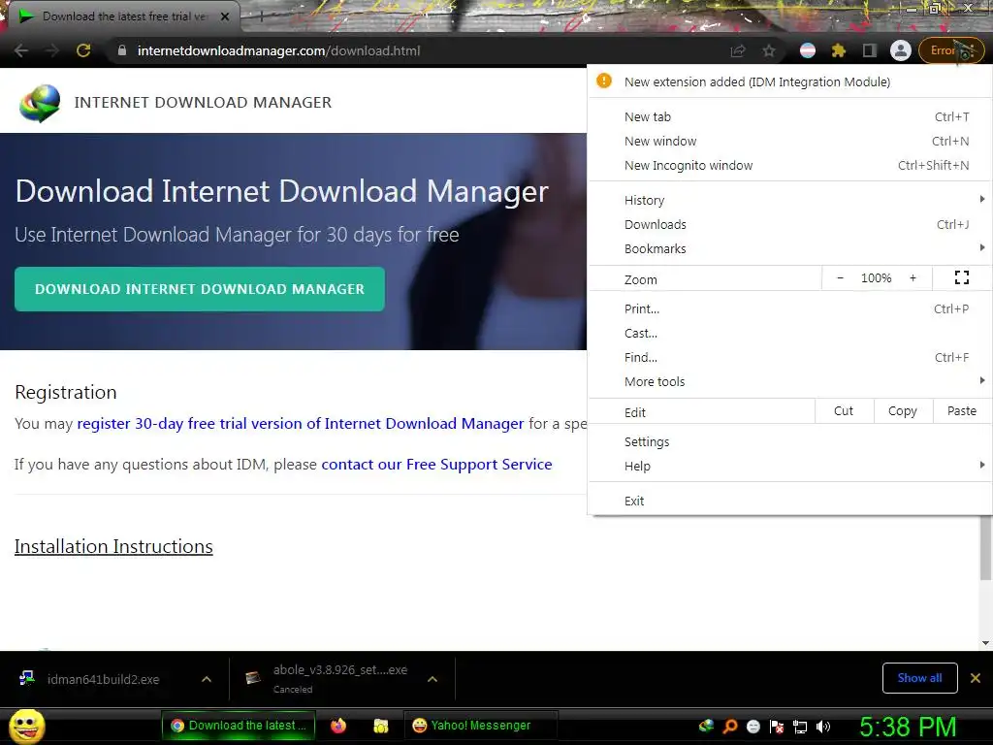This screenshot has height=745, width=993.
Task: Click Copy in Edit row
Action: coord(903,411)
